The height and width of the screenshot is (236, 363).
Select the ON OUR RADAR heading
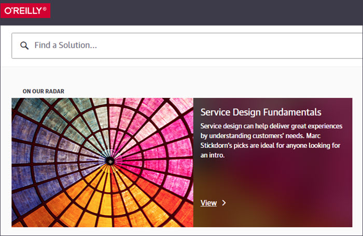pyautogui.click(x=44, y=91)
